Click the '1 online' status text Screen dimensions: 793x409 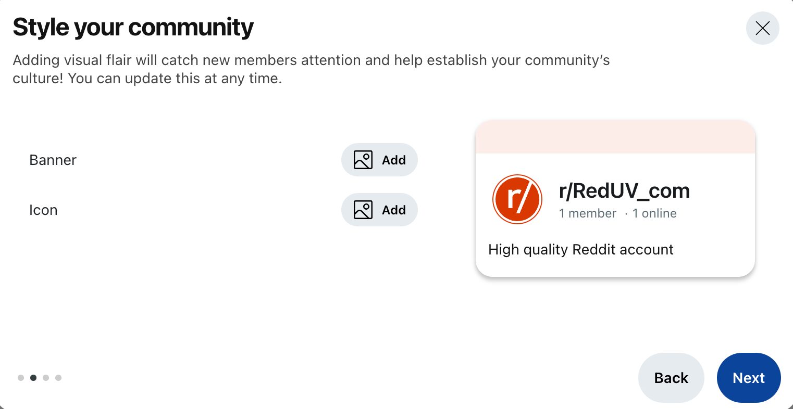click(x=654, y=213)
